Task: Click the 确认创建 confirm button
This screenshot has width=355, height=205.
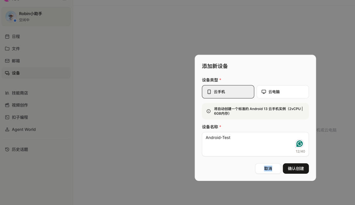Action: 296,168
